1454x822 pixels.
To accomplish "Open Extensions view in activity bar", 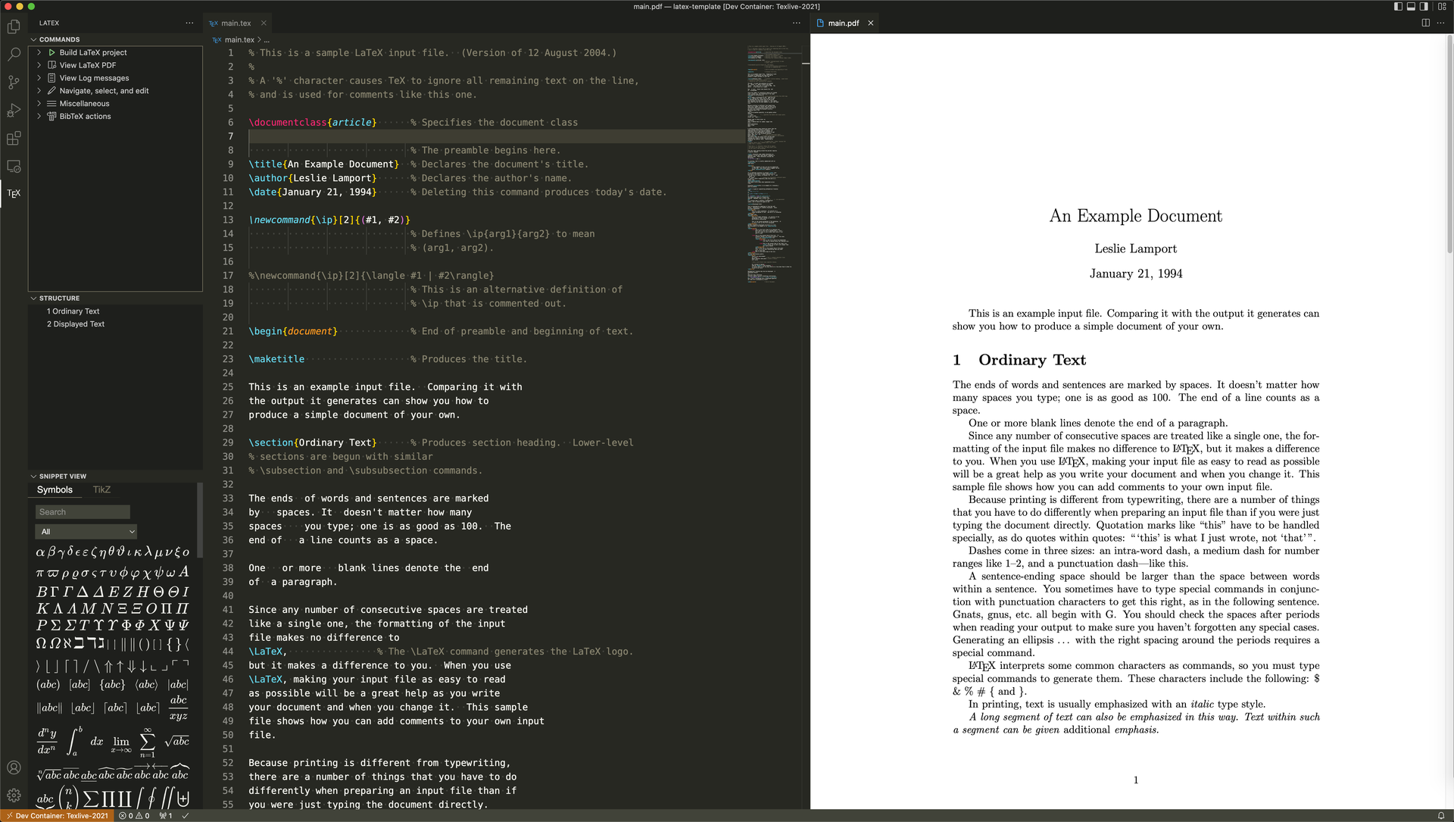I will (14, 138).
